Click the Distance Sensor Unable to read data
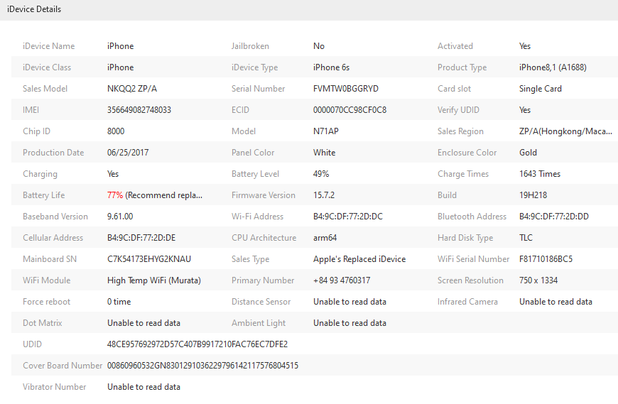This screenshot has height=404, width=618. pyautogui.click(x=349, y=301)
